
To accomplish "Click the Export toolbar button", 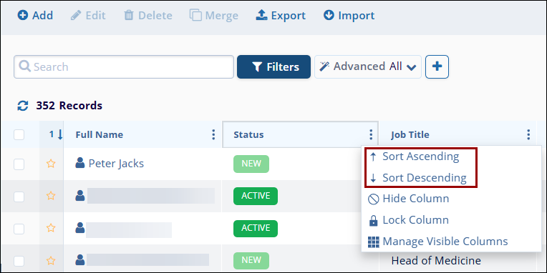I will (x=281, y=15).
